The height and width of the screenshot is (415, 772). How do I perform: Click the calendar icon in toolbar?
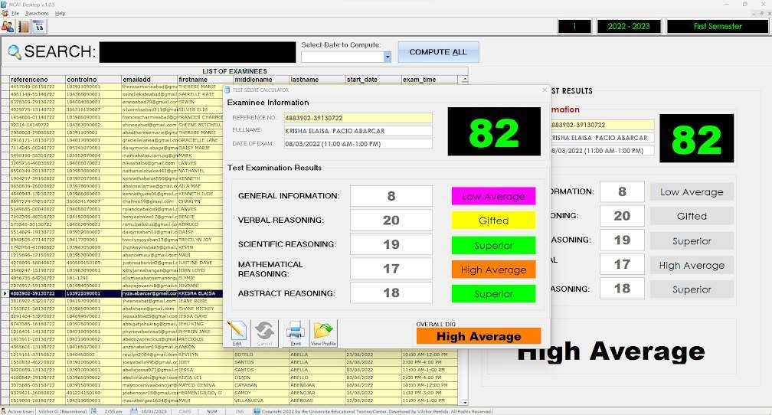39,26
